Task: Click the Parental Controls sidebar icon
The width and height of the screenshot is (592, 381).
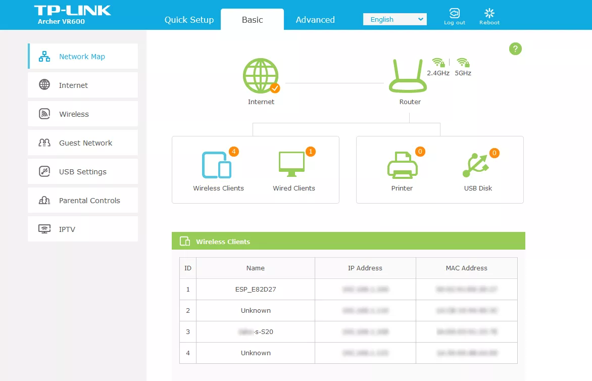Action: (44, 200)
